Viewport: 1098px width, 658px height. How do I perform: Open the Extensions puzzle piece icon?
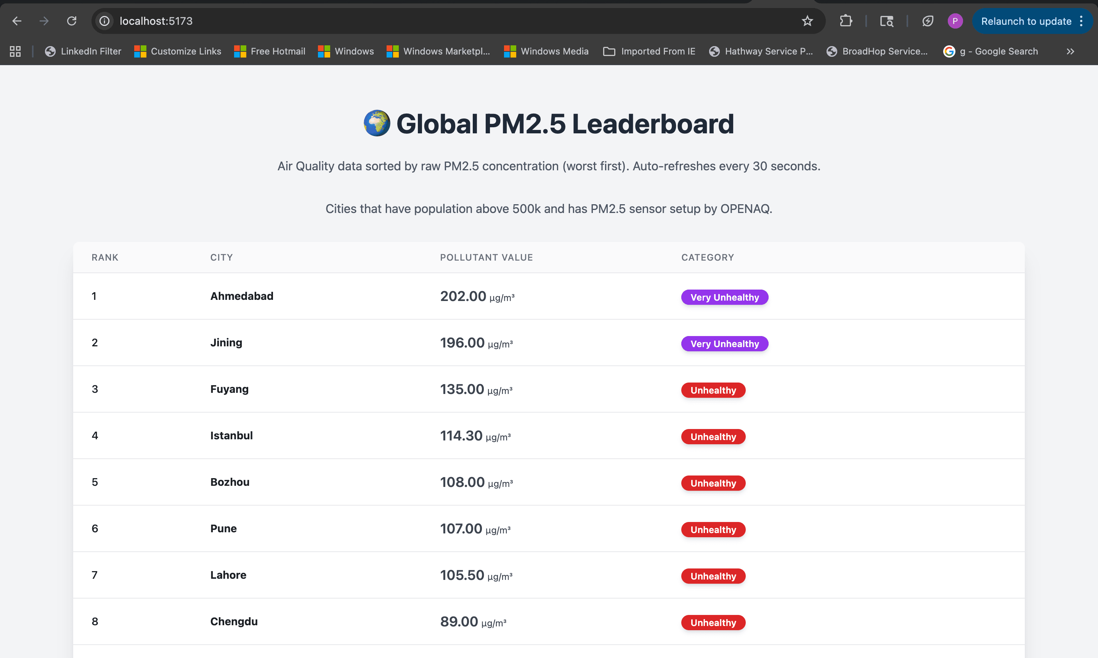click(x=846, y=21)
